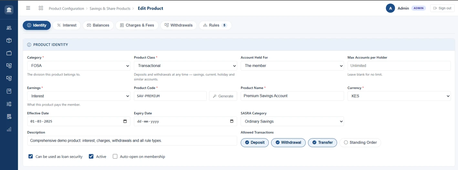Open the Effective Date calendar picker icon

(125, 121)
